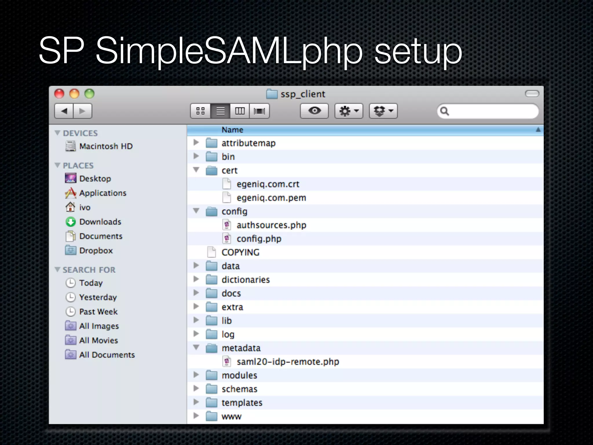Collapse the SEARCH FOR sidebar section
The height and width of the screenshot is (445, 593).
57,270
